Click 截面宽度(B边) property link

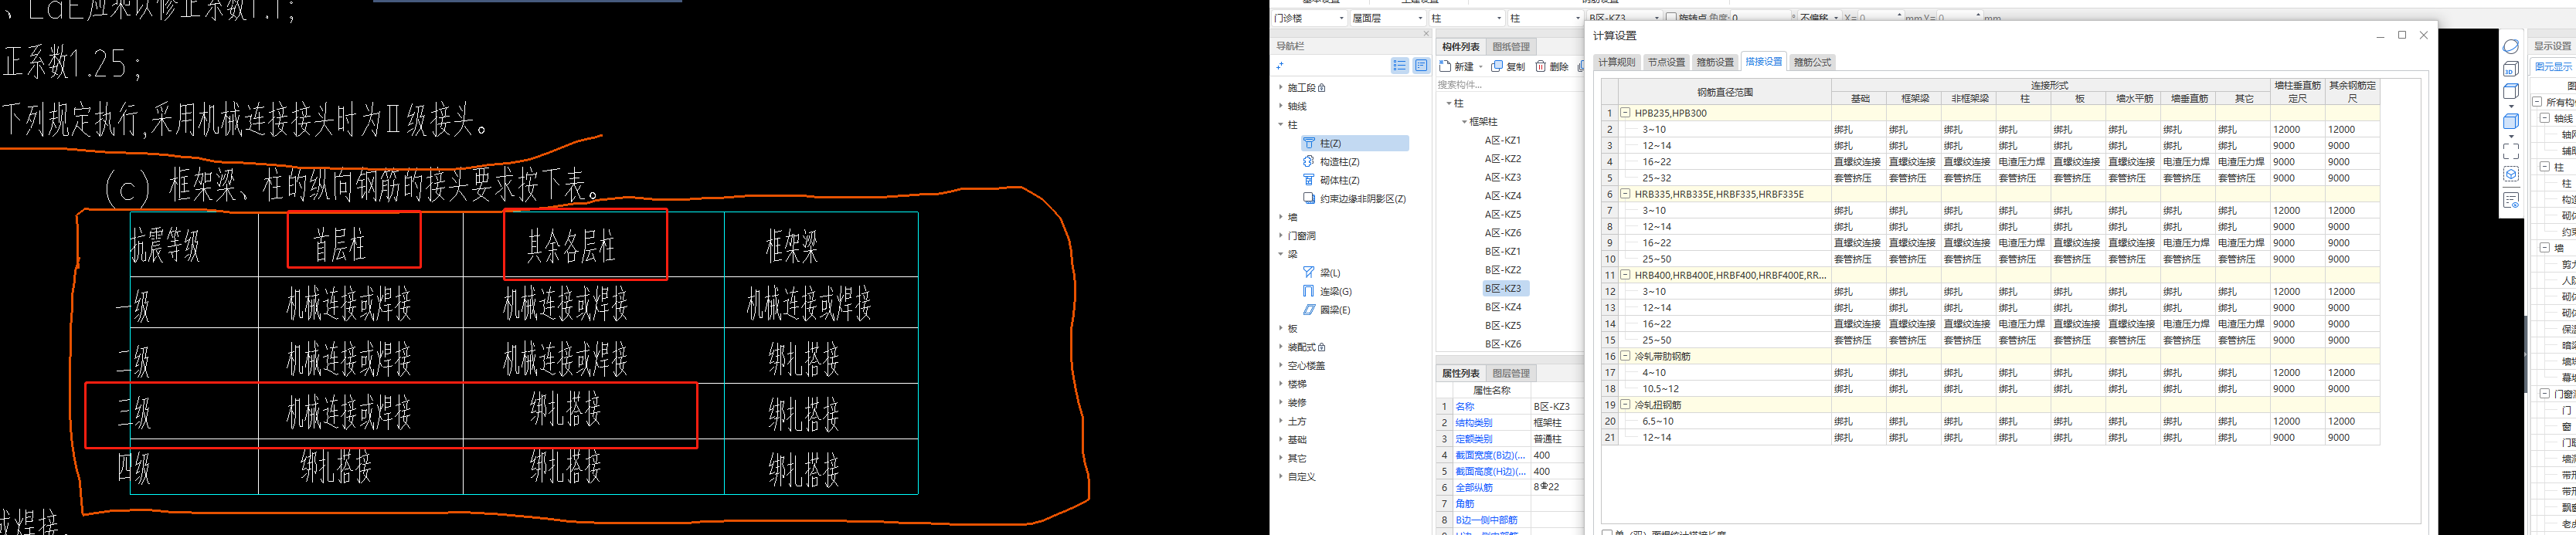coord(1490,456)
